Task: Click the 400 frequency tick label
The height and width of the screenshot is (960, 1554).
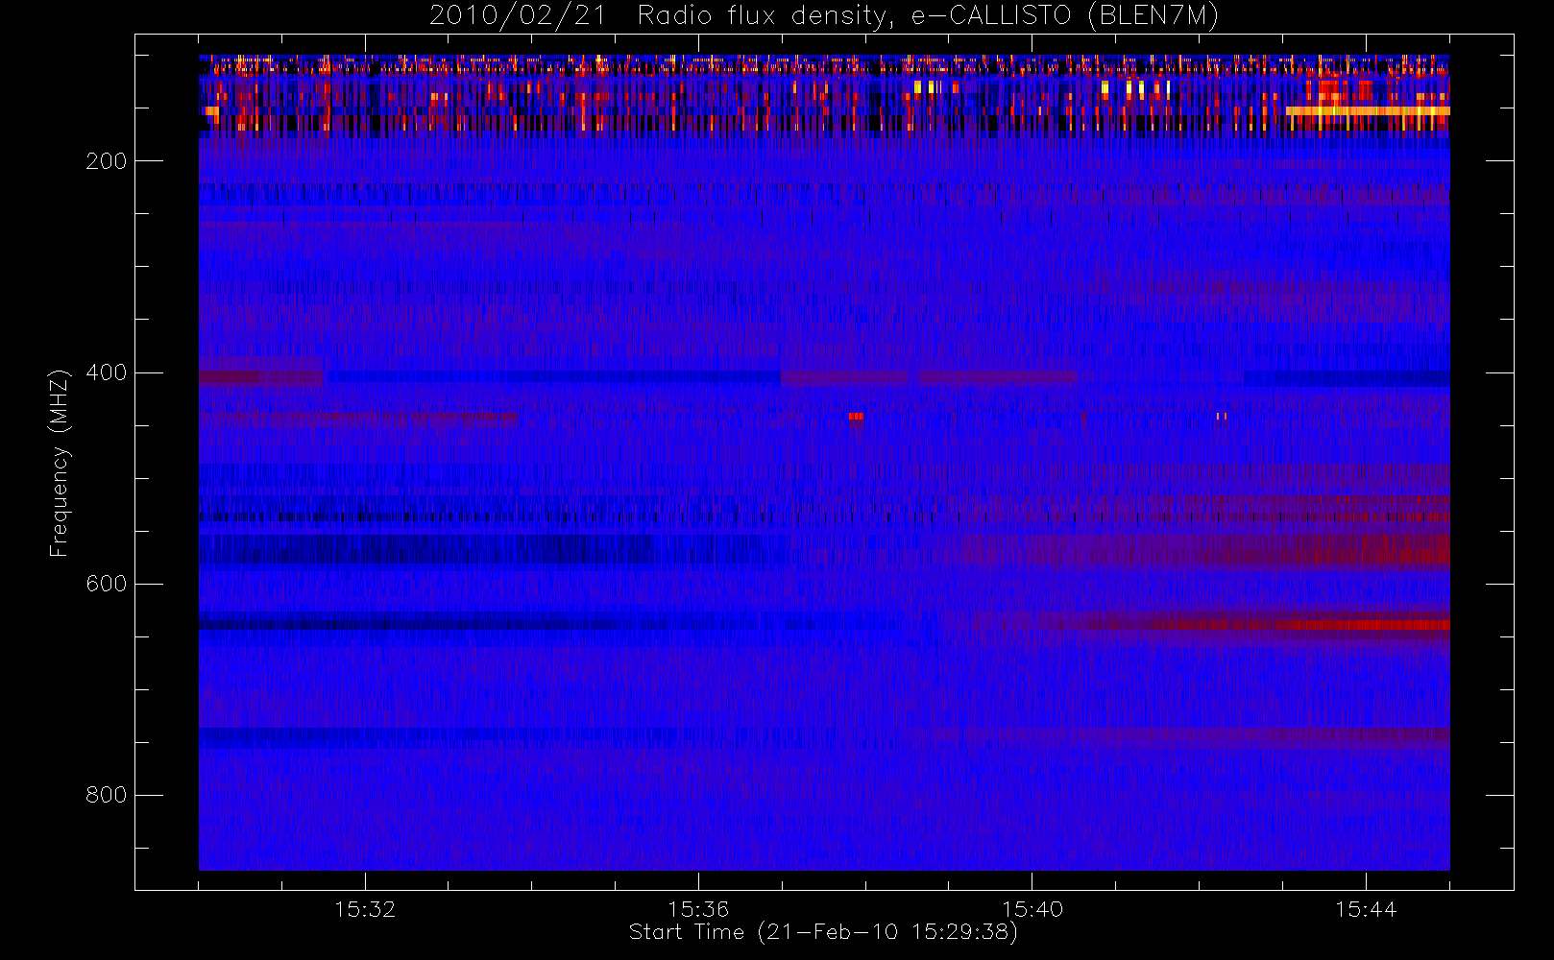Action: click(x=107, y=372)
